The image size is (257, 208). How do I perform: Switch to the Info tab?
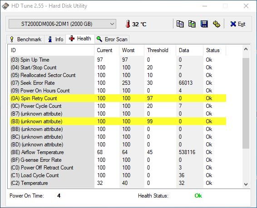tap(55, 39)
